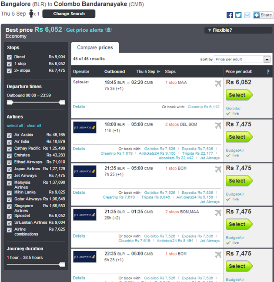Share via the Twitter icon

238,15
